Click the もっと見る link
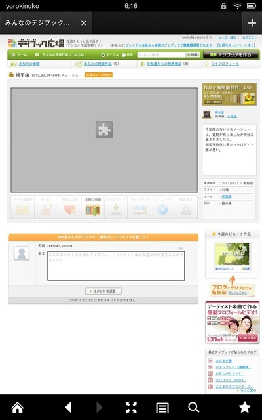 pyautogui.click(x=248, y=390)
